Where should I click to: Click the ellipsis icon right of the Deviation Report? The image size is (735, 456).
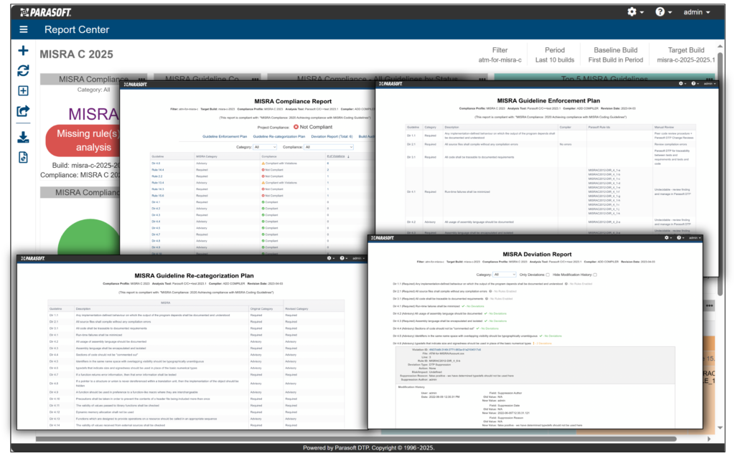coord(709,305)
